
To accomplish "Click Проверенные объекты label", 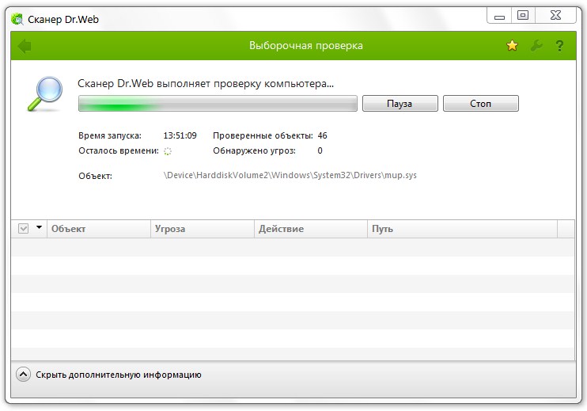I will (263, 135).
